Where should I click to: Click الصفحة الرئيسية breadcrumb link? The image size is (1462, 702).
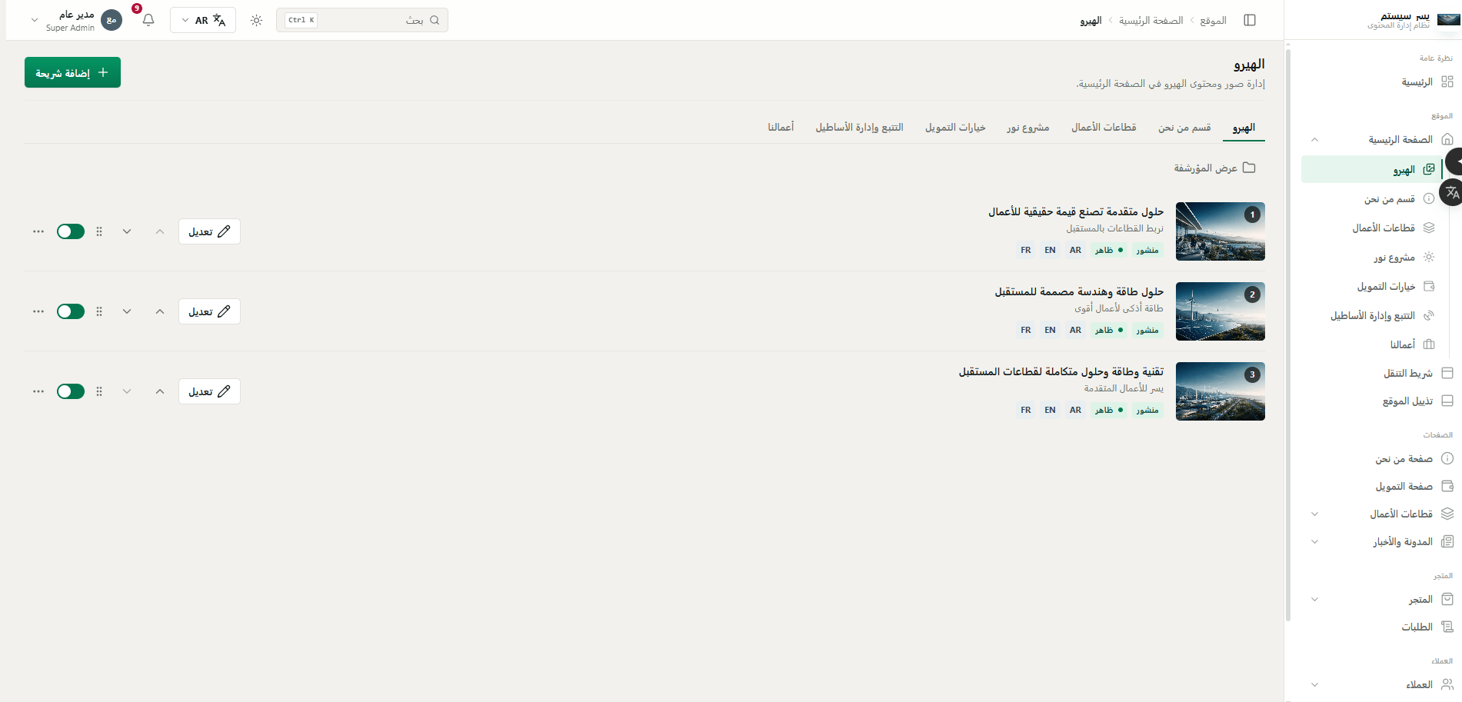1151,20
